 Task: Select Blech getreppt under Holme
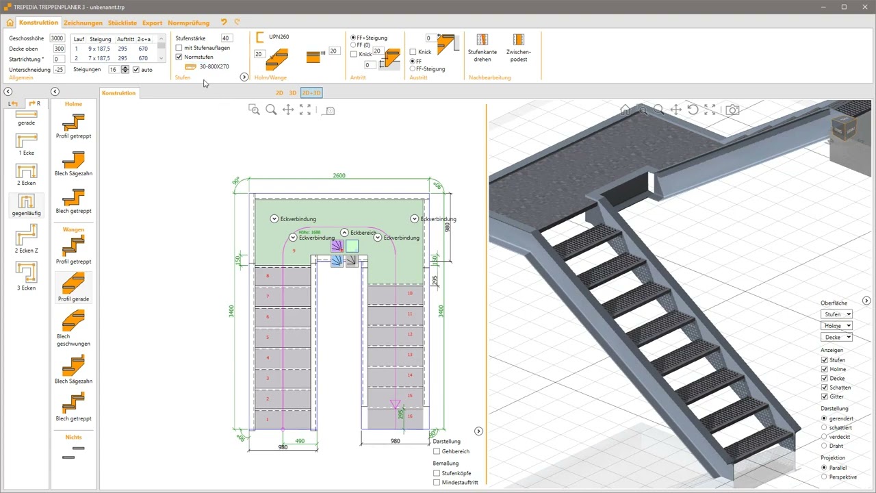73,202
